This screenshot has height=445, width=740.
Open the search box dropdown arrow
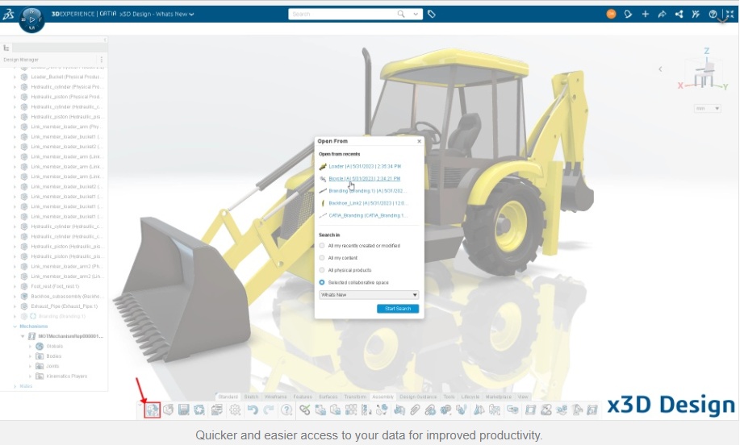416,15
